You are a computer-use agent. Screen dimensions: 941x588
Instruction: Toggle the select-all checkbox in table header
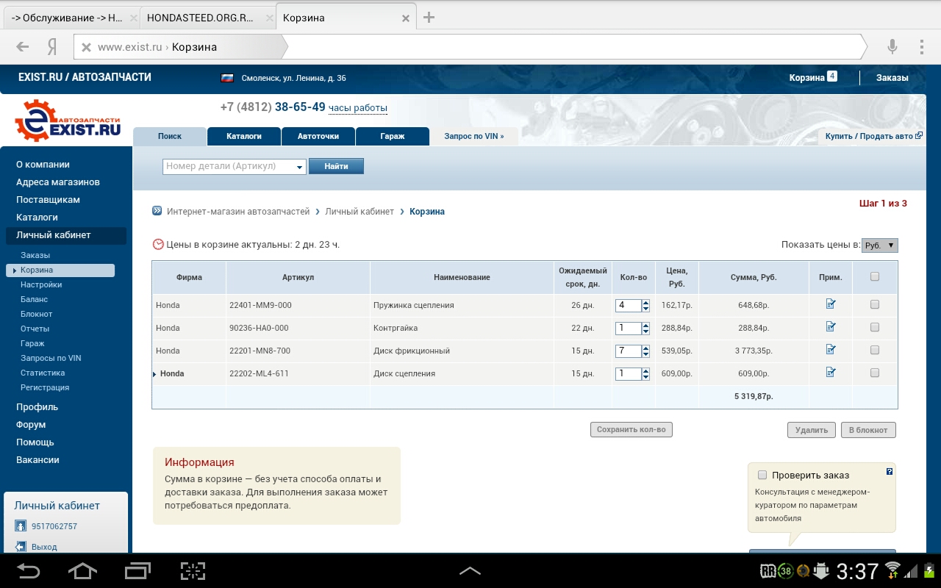tap(875, 277)
